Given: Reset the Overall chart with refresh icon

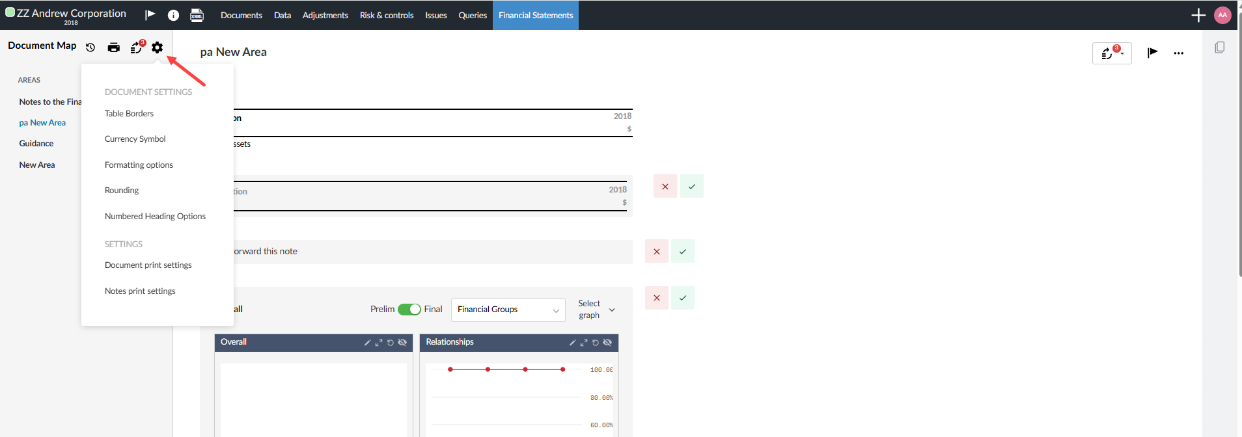Looking at the screenshot, I should tap(391, 343).
